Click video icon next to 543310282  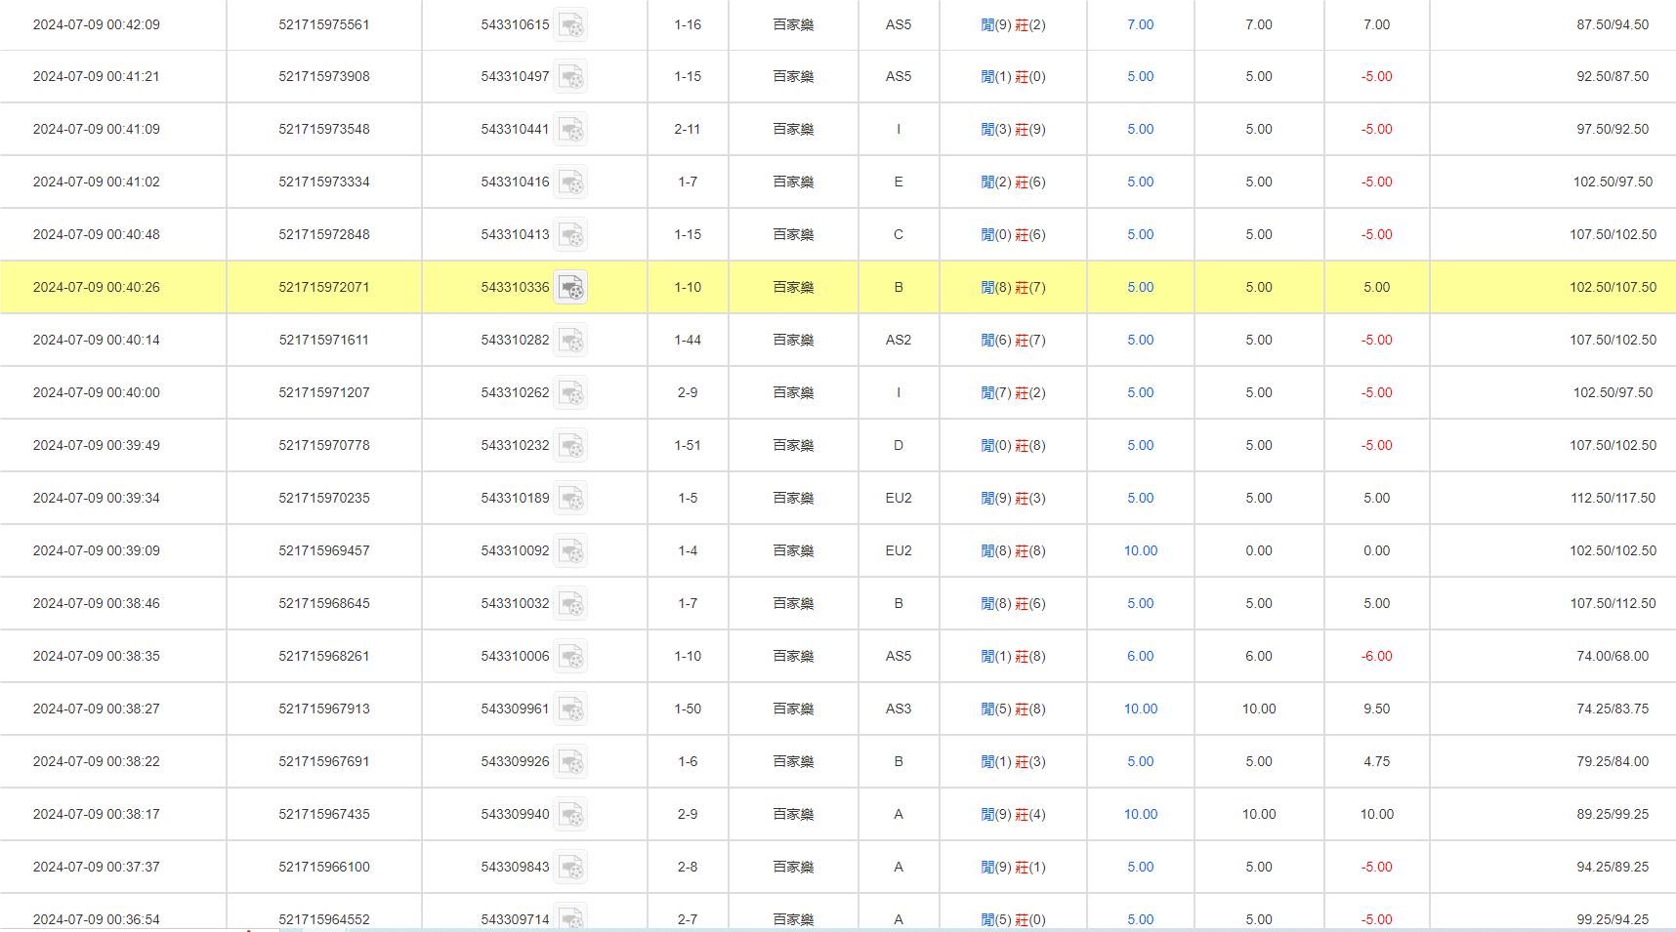(571, 341)
